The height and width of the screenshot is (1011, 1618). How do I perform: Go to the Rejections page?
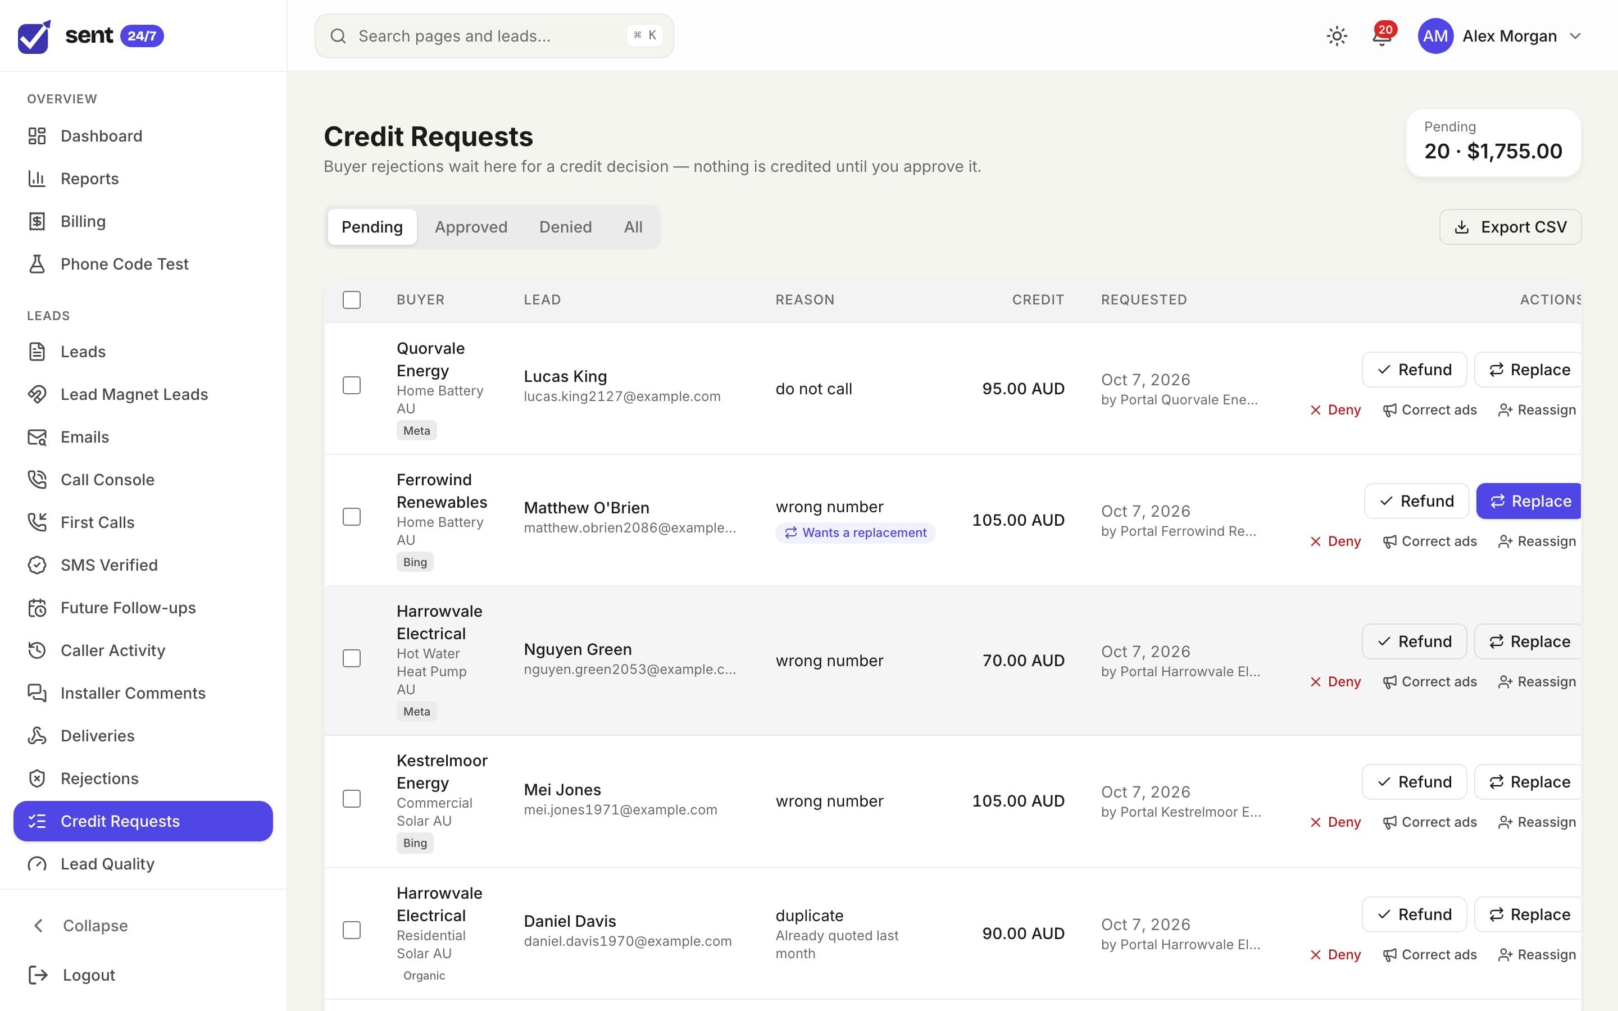[x=143, y=779]
